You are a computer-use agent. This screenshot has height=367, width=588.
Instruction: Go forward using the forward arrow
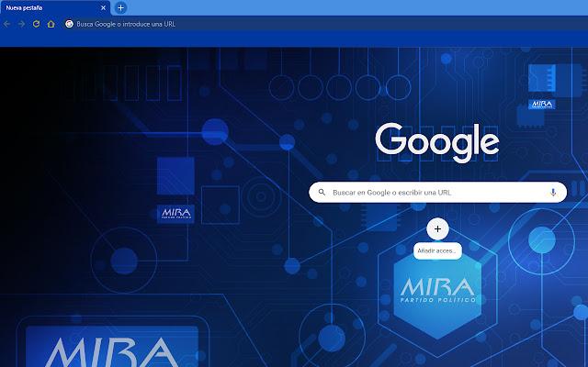click(x=21, y=24)
